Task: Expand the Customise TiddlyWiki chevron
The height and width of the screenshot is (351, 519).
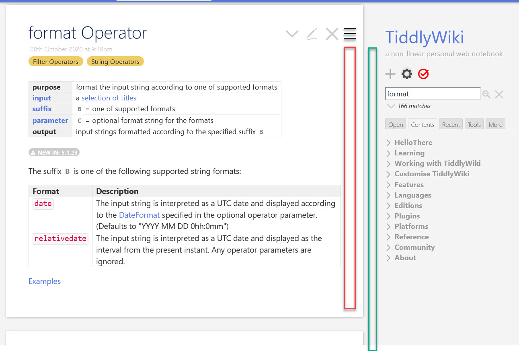Action: coord(389,174)
